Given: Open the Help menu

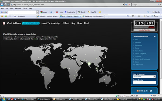Looking at the screenshot, I should click(31, 8).
